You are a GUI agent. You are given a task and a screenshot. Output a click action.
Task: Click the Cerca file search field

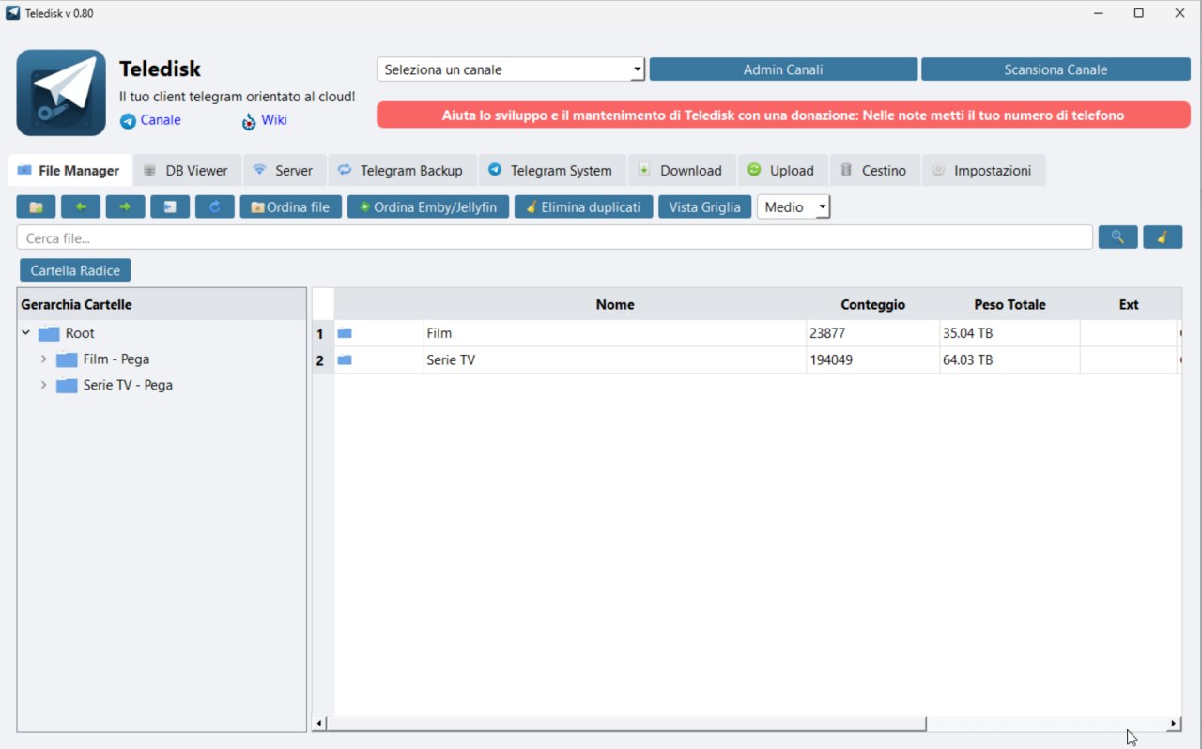click(554, 237)
